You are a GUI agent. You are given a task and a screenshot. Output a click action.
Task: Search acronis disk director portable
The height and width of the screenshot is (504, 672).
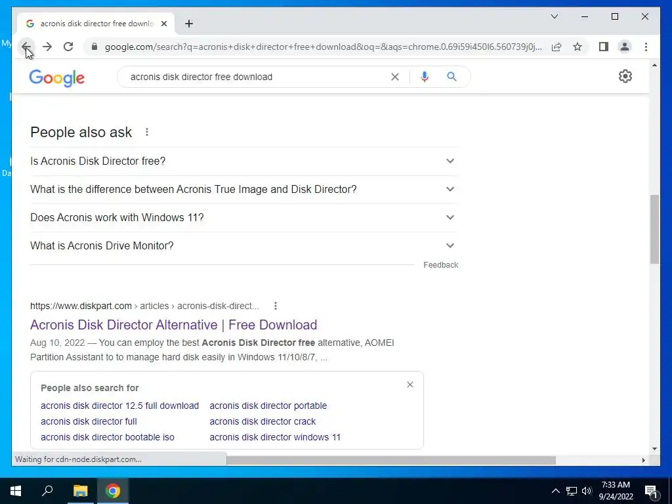tap(268, 406)
